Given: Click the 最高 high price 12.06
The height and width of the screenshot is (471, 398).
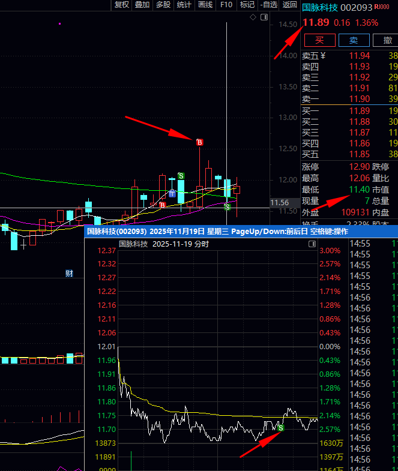Looking at the screenshot, I should [x=360, y=178].
